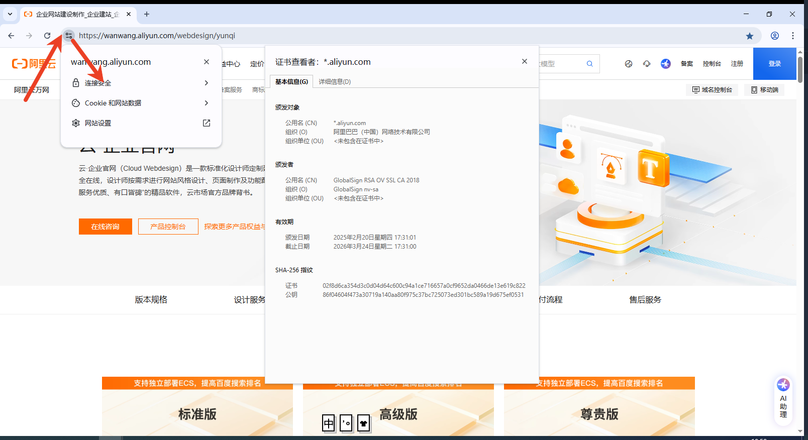808x440 pixels.
Task: Click the 探索更多产品权益 link
Action: (234, 227)
